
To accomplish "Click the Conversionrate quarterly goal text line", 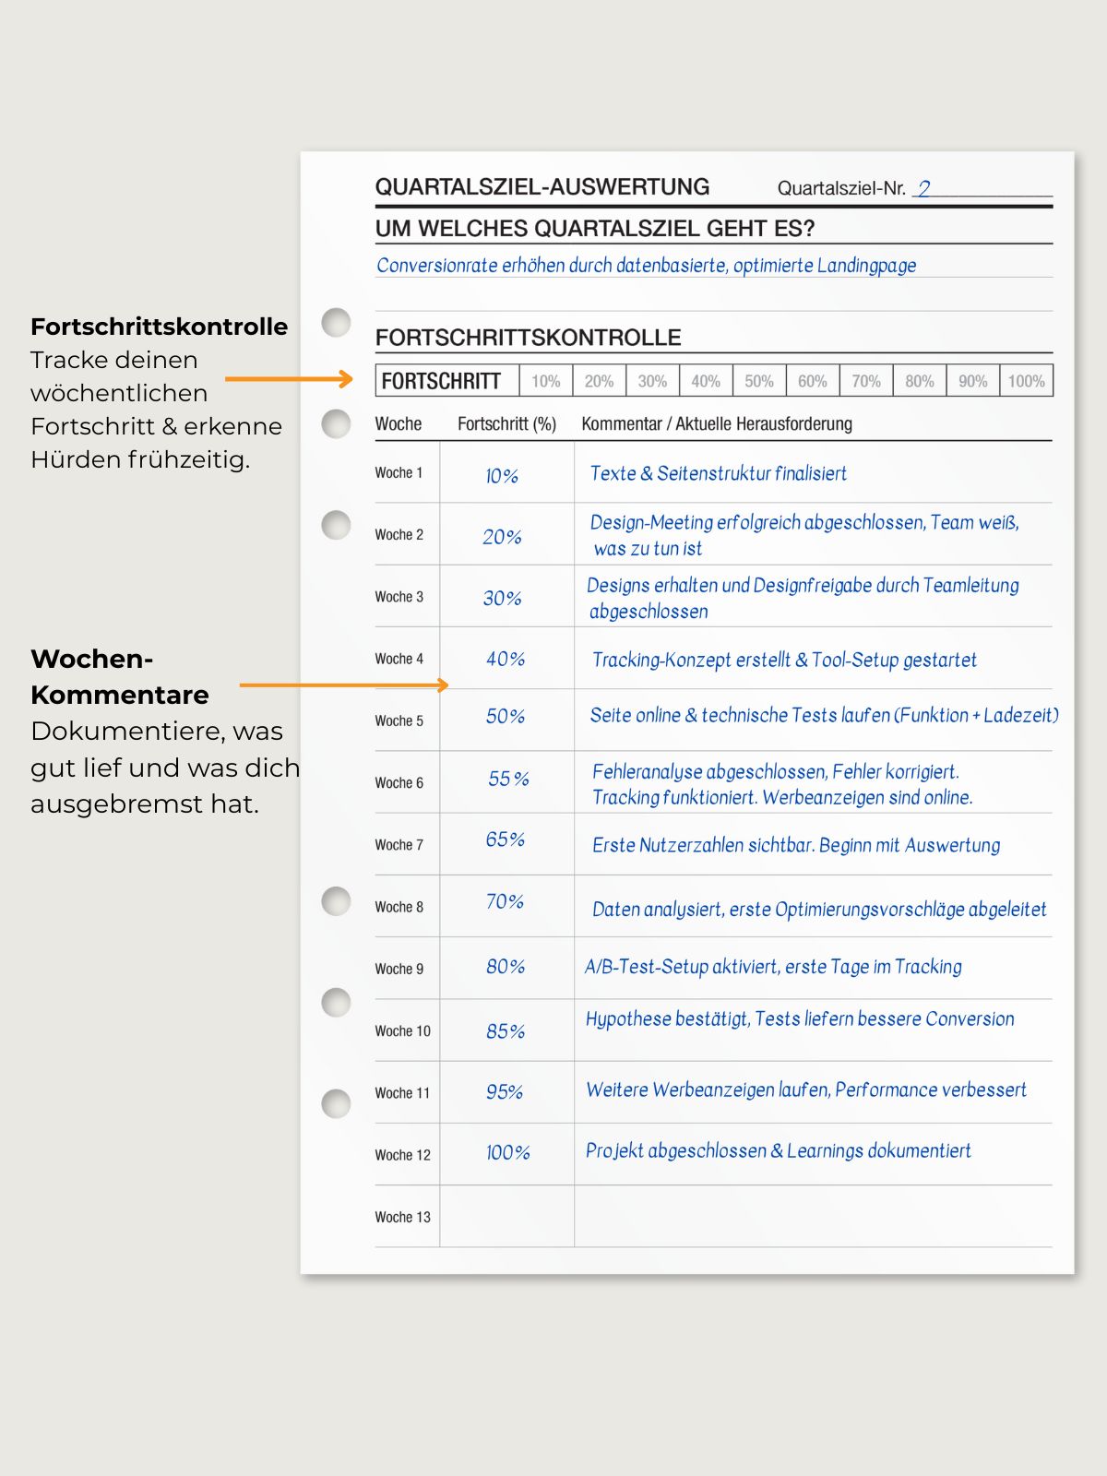I will 646,266.
